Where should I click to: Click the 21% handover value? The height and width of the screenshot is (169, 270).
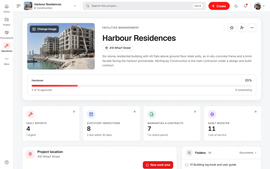click(248, 80)
